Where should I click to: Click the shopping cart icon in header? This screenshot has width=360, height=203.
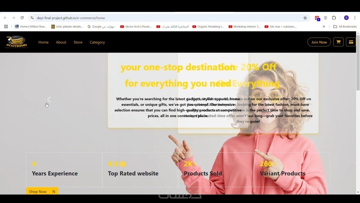[x=338, y=42]
